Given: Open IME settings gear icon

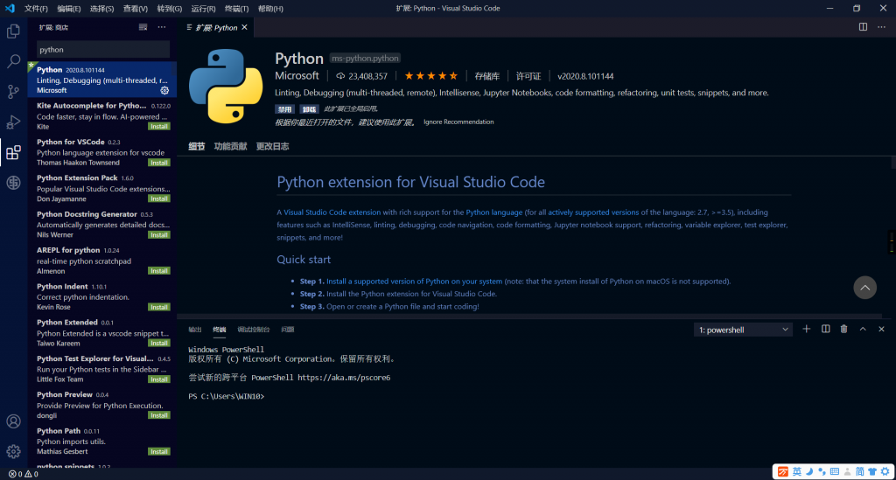Looking at the screenshot, I should [885, 471].
